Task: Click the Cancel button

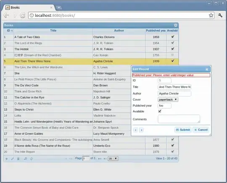Action: [x=201, y=130]
